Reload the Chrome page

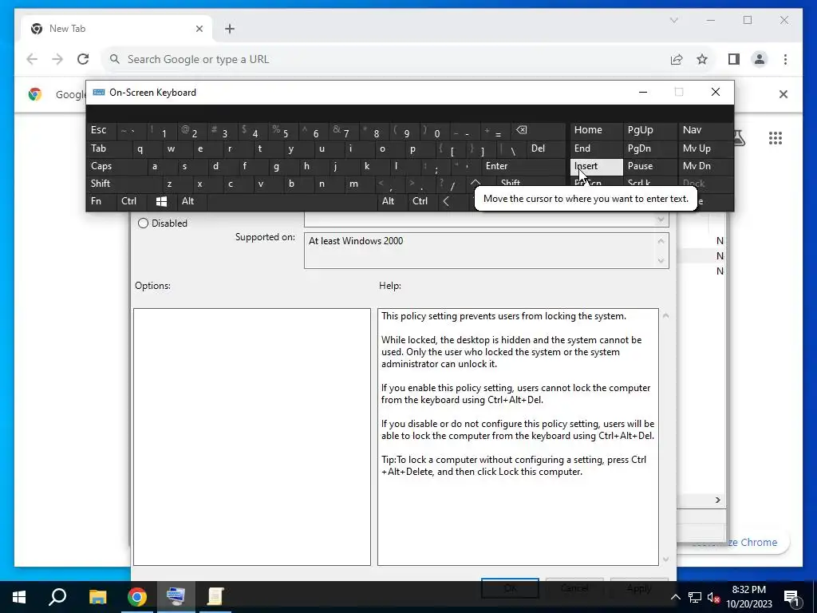(x=83, y=59)
